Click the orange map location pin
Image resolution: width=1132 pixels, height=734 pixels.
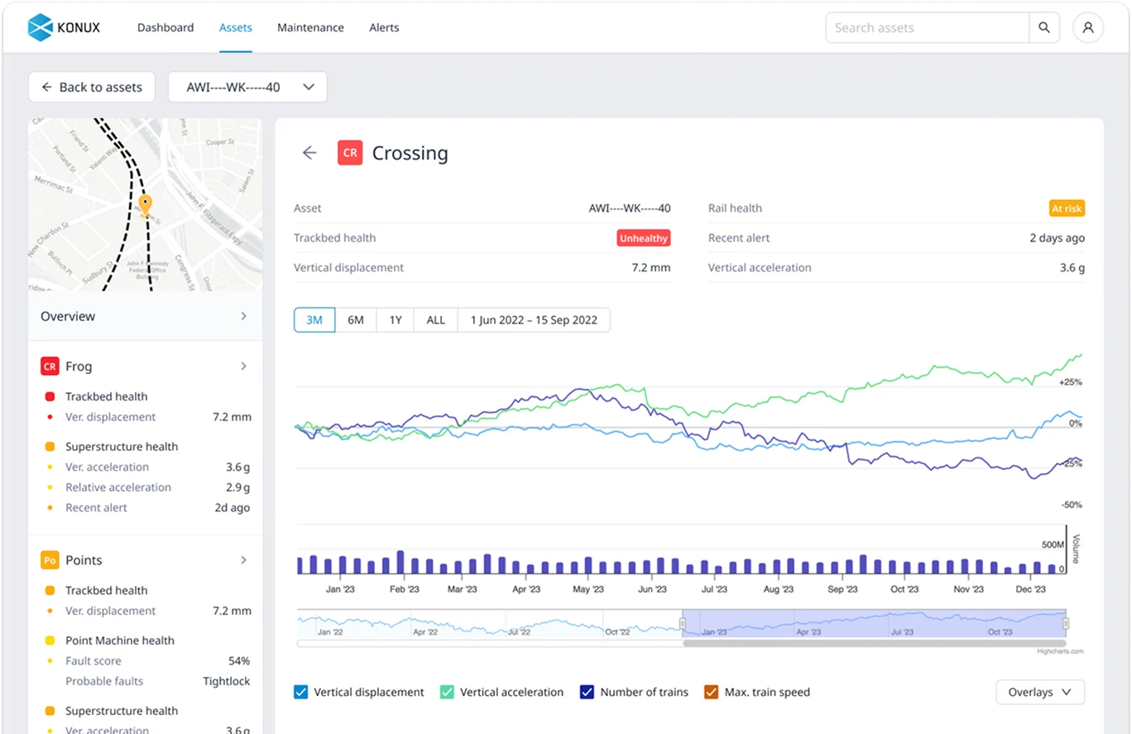(145, 204)
